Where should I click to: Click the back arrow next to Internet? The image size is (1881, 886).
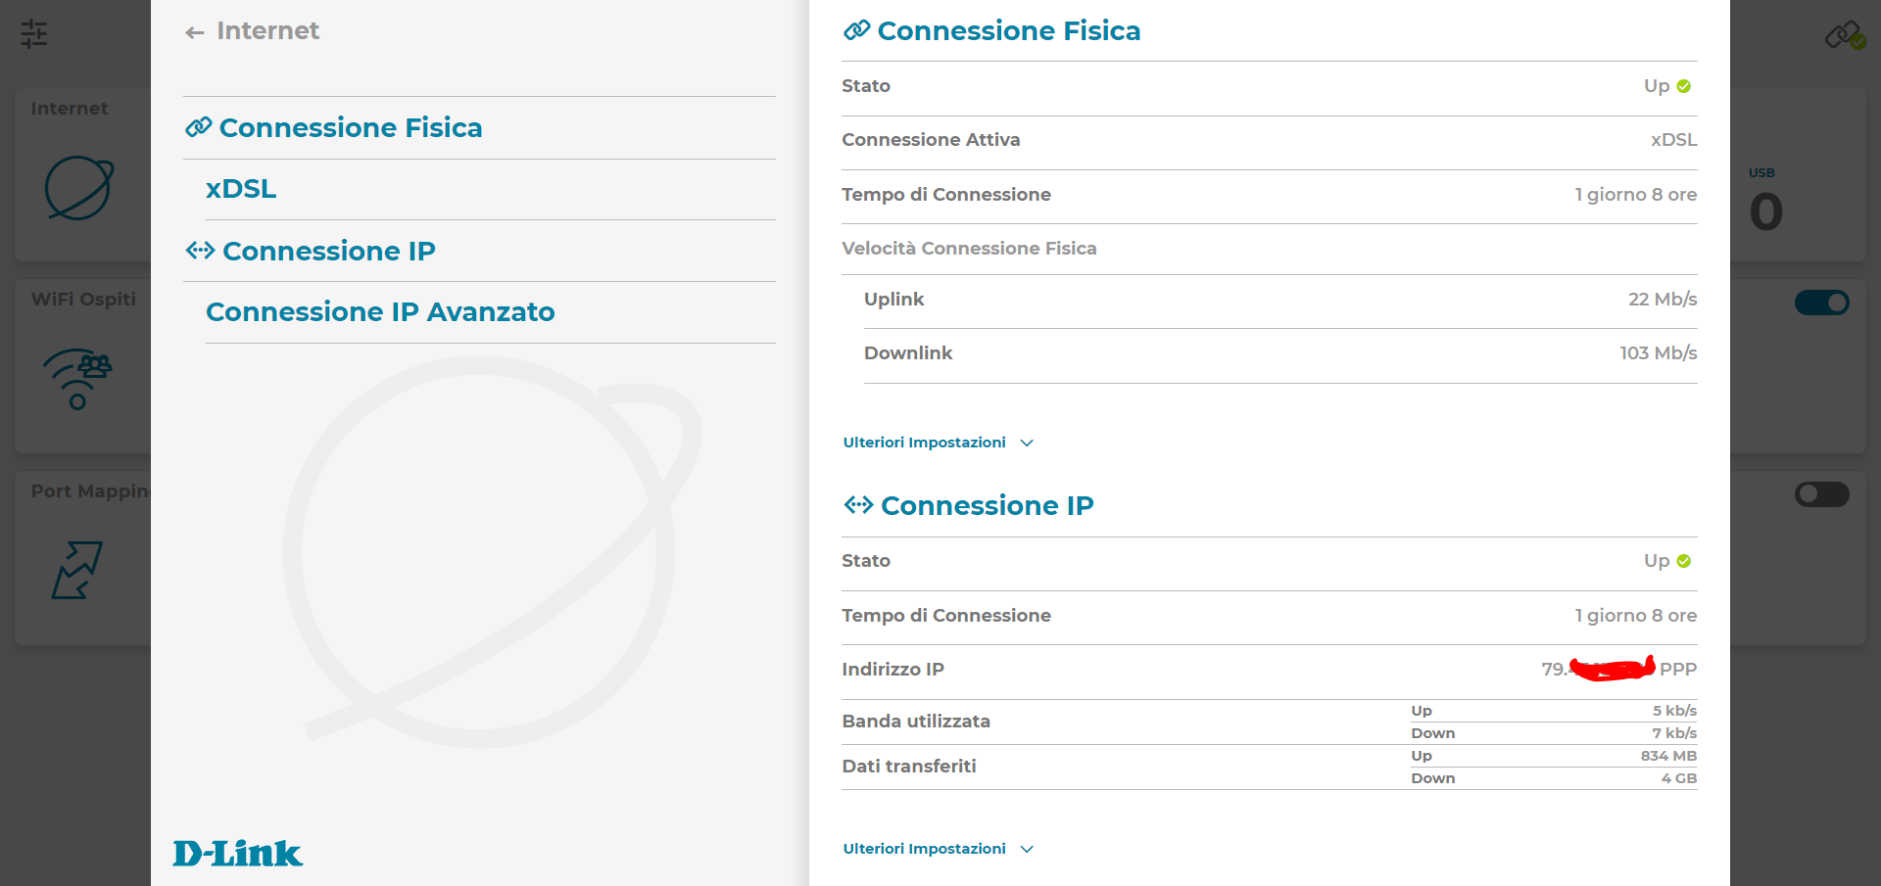(x=195, y=32)
